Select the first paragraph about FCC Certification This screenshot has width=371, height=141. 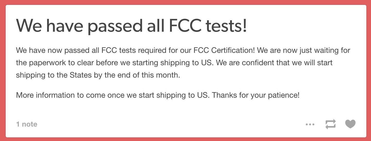click(183, 63)
